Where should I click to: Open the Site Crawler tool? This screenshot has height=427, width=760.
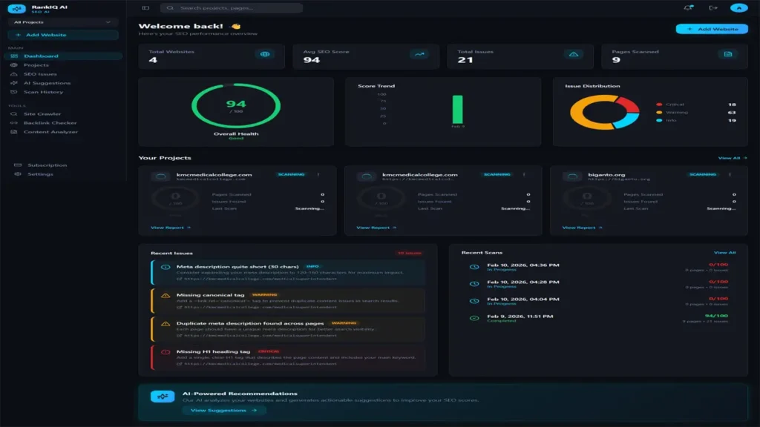63,113
